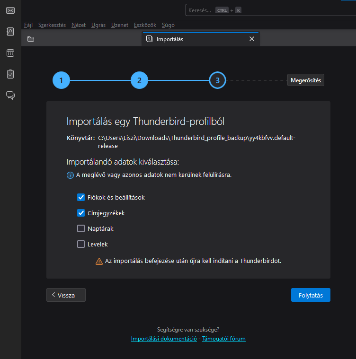Uncheck Címjegyzékek checkbox
The height and width of the screenshot is (359, 356).
(81, 213)
